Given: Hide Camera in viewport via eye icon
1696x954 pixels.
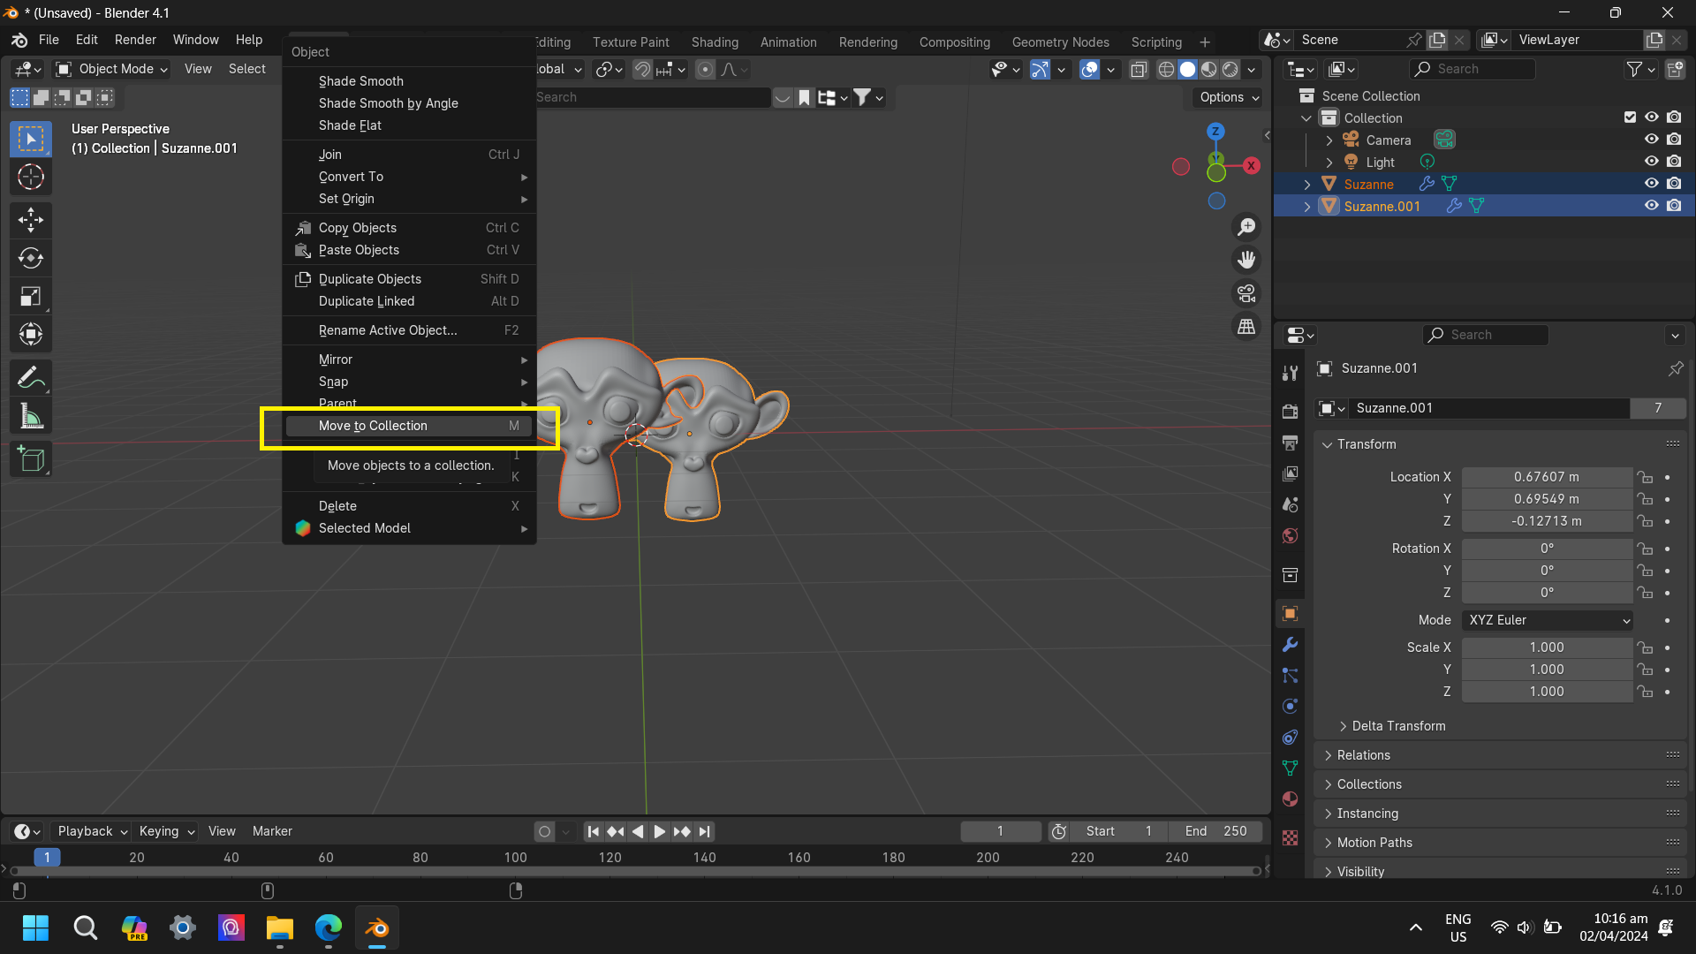Looking at the screenshot, I should [1651, 140].
